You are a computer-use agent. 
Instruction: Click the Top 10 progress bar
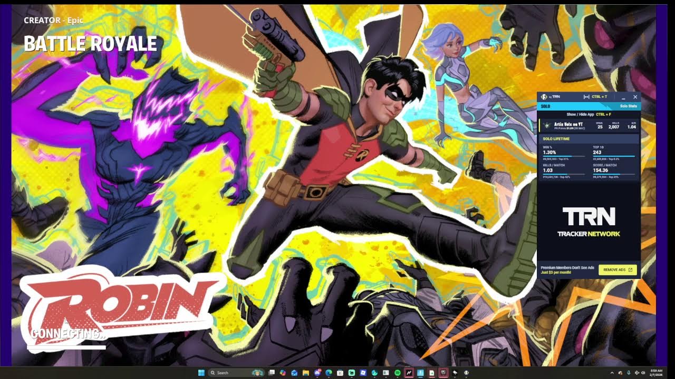tap(614, 156)
